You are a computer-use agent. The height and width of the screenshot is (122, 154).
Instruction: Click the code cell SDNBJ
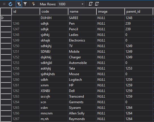pos(54,52)
